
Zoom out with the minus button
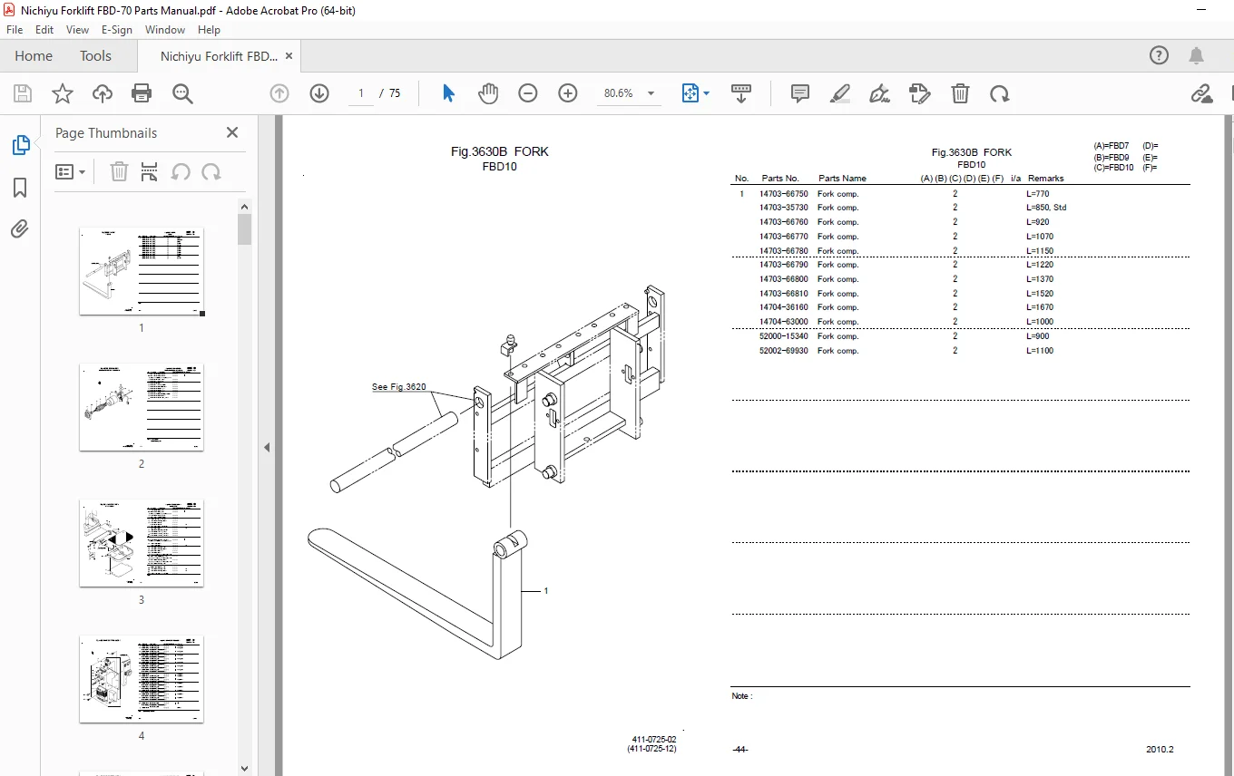528,93
